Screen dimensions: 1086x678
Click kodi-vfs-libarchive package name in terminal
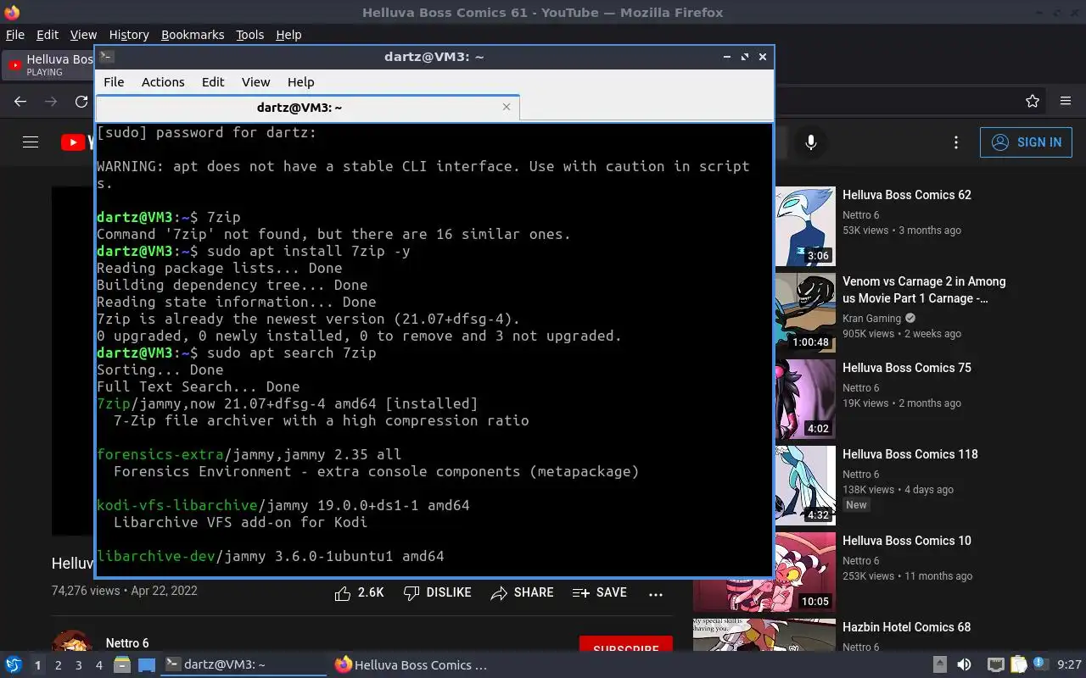[176, 505]
